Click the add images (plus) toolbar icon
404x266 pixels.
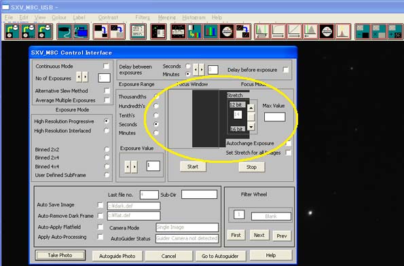pyautogui.click(x=395, y=31)
